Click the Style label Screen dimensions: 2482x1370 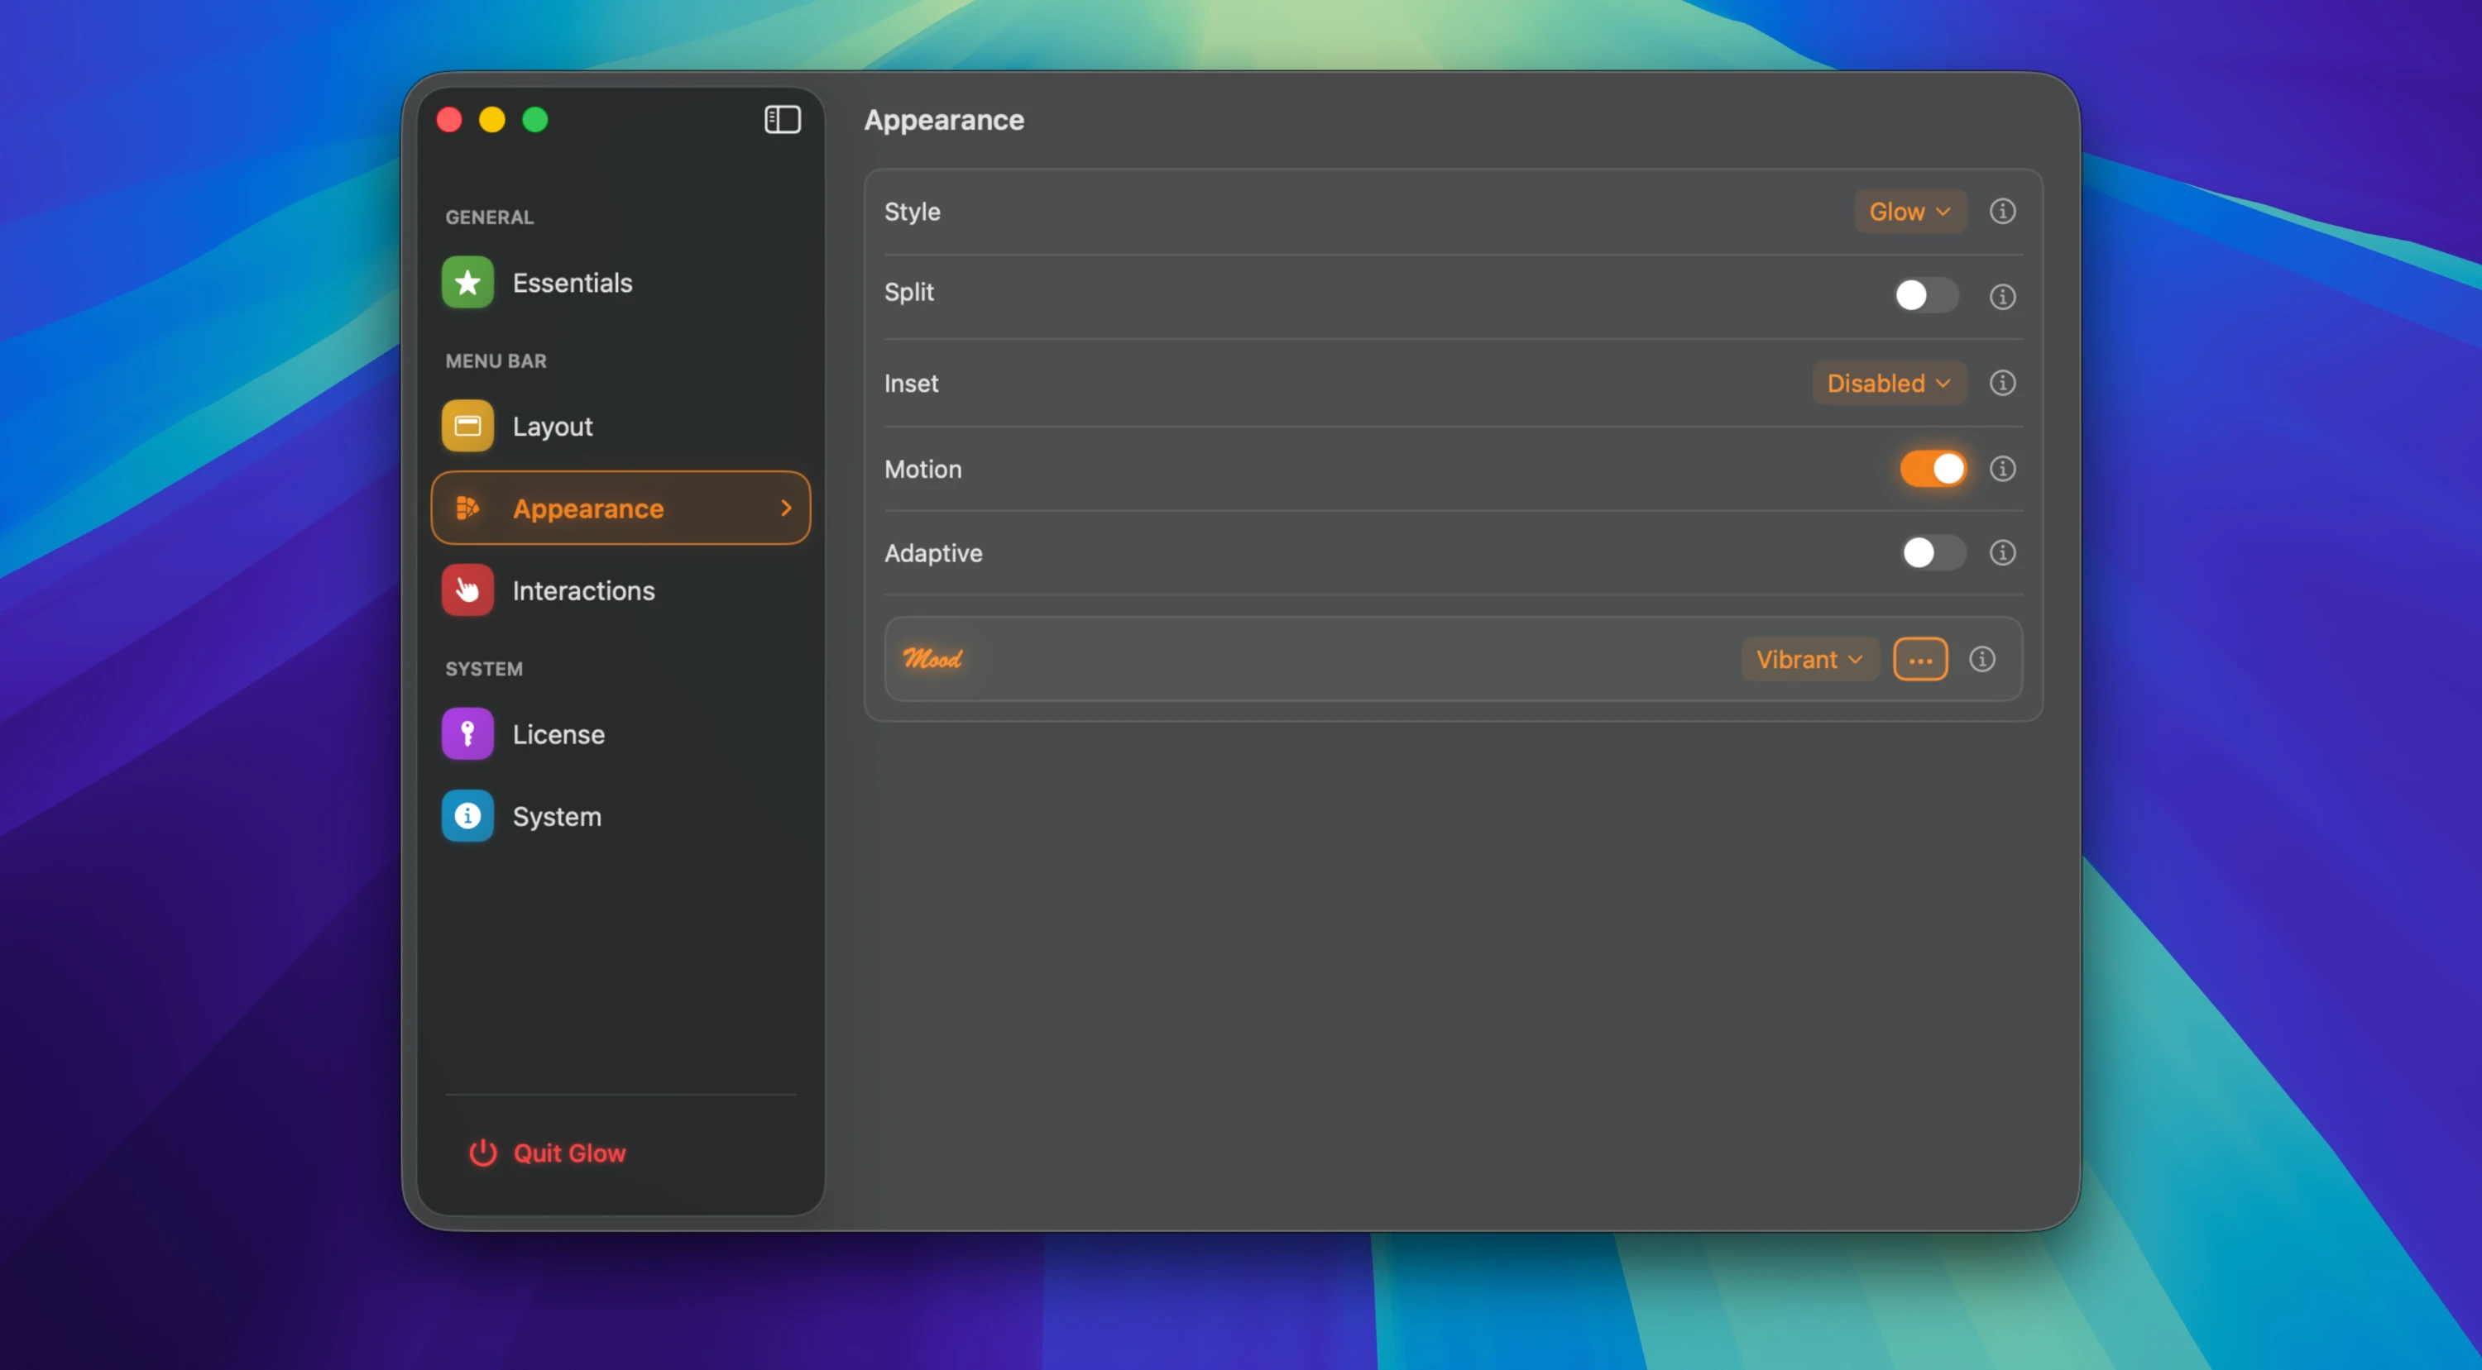tap(912, 212)
